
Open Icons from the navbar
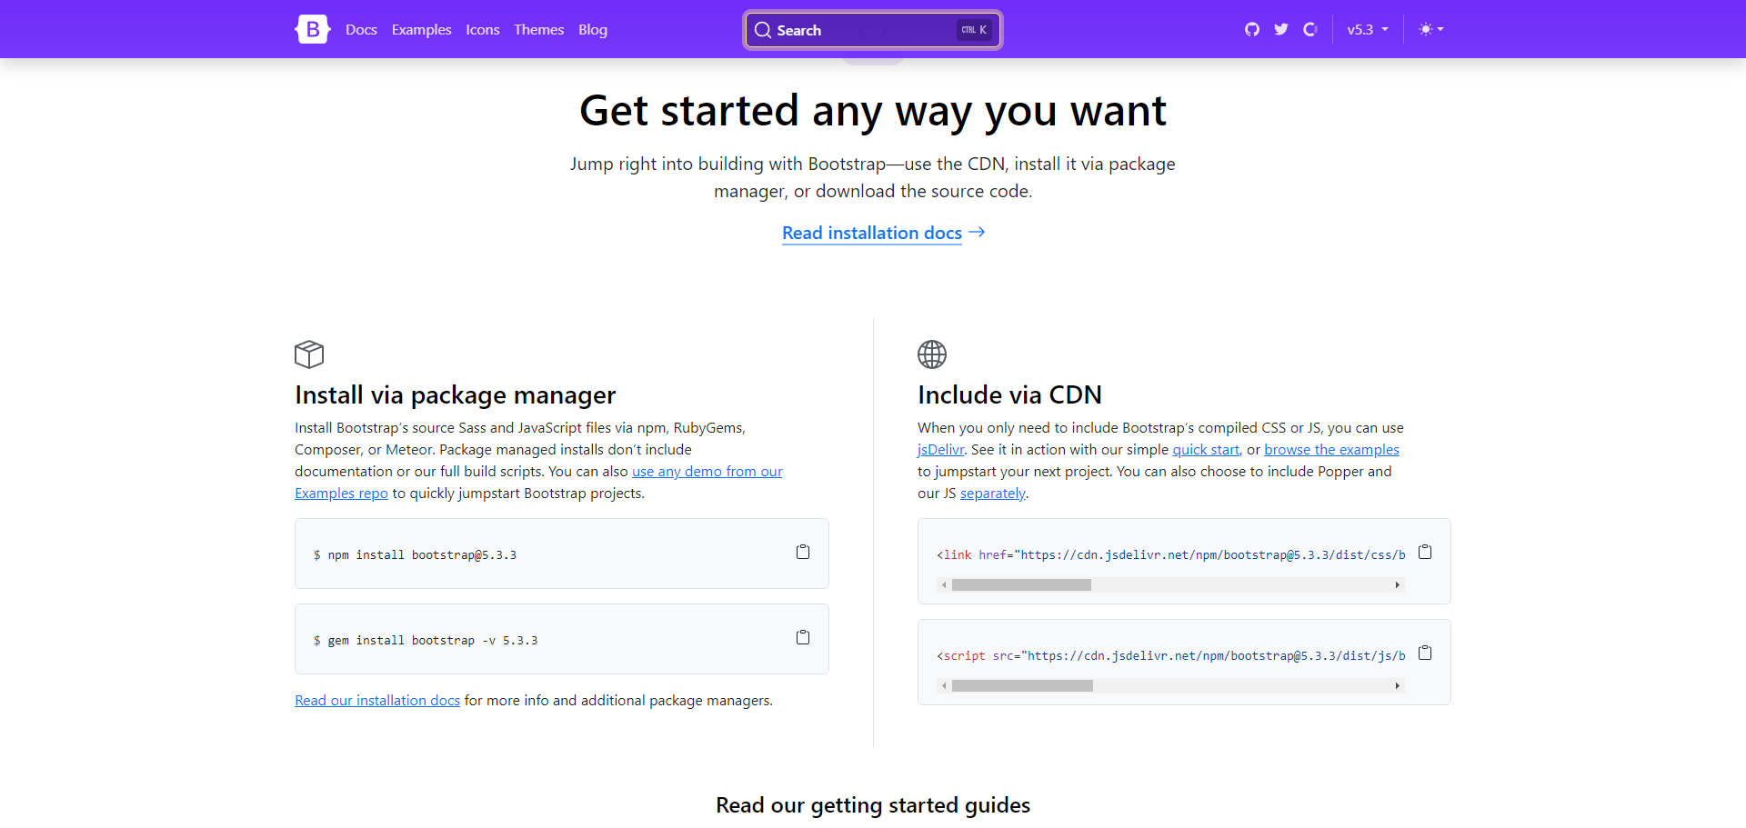[483, 30]
